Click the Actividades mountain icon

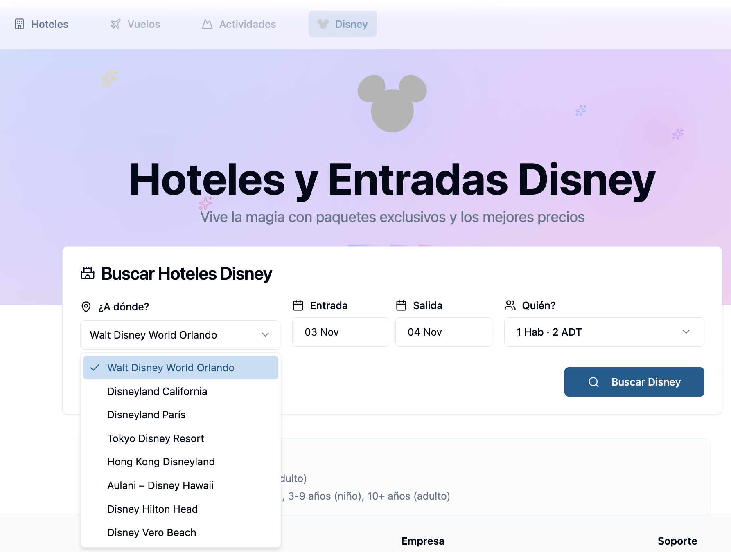point(207,24)
